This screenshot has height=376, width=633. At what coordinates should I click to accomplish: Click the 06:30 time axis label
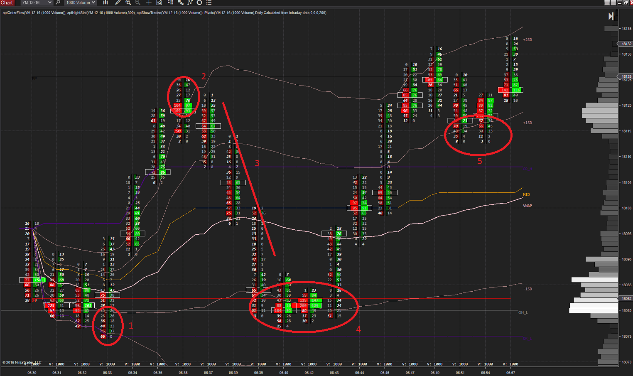click(32, 373)
